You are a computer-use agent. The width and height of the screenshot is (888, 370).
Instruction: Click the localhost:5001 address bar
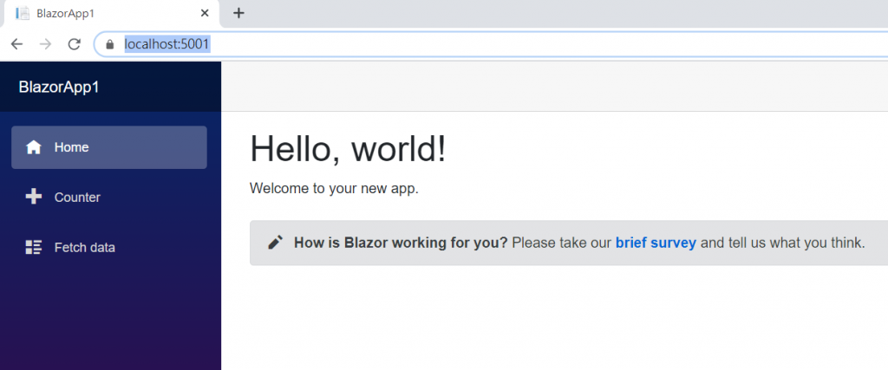coord(492,44)
